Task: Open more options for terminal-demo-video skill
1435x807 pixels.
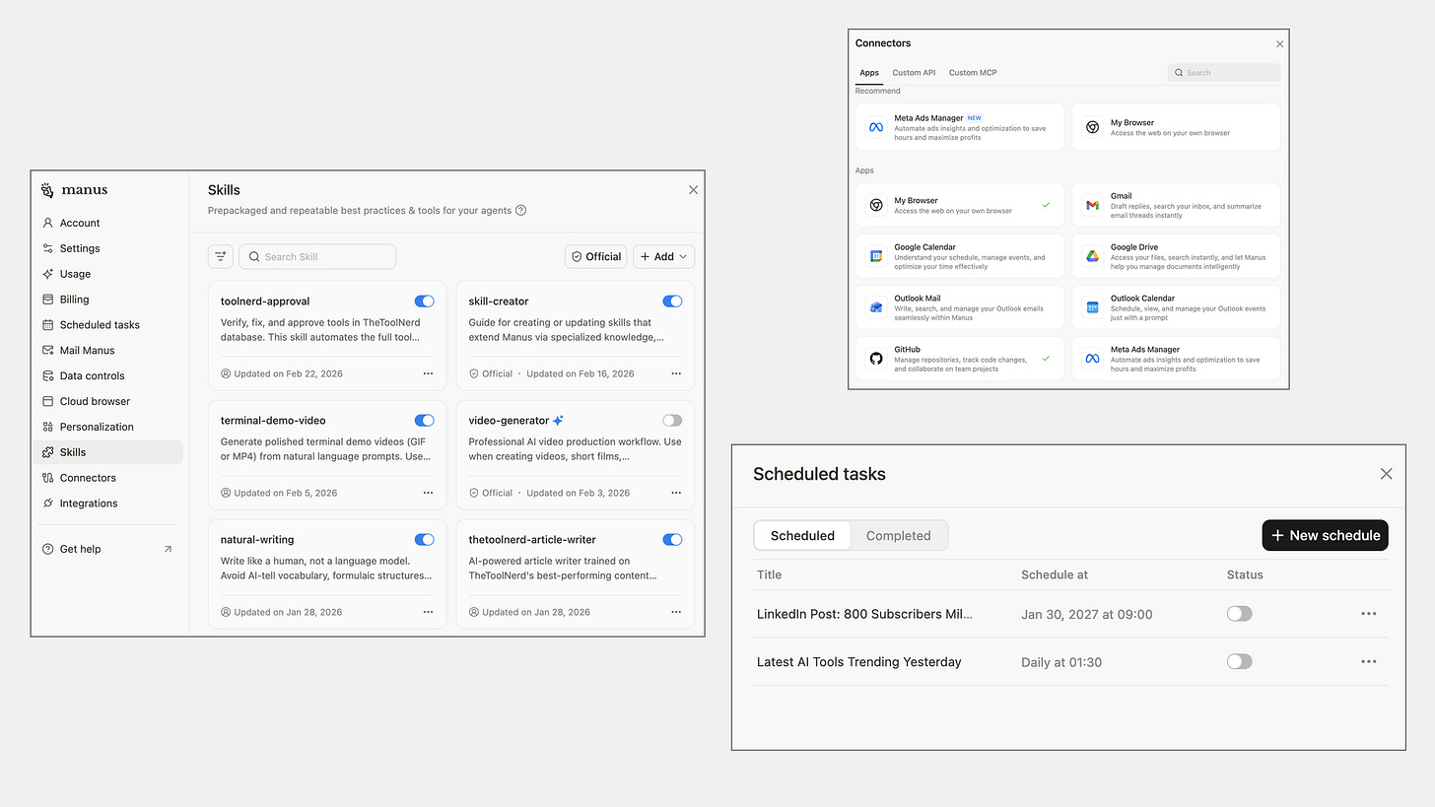Action: tap(428, 493)
